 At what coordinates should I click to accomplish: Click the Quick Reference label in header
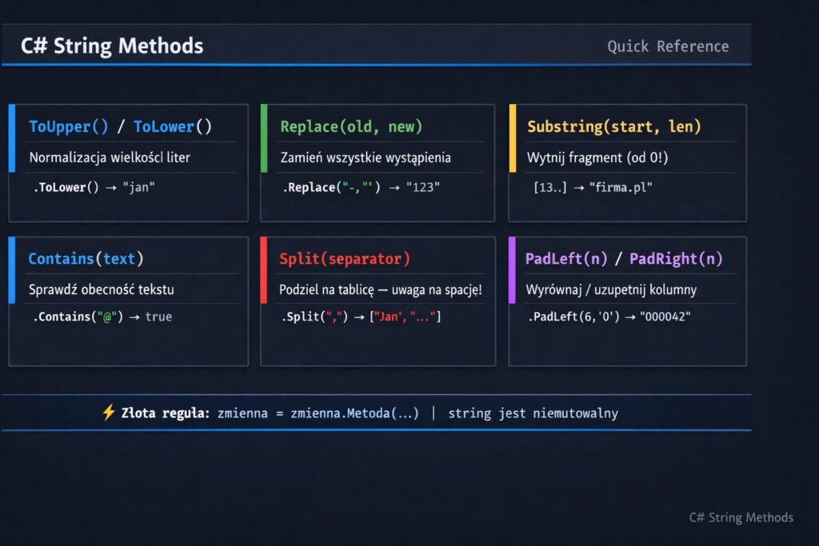668,46
